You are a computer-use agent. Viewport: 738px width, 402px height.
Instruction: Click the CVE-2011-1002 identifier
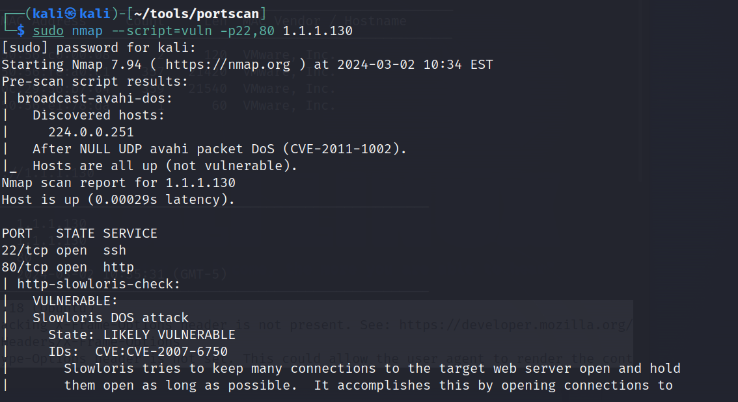[341, 149]
